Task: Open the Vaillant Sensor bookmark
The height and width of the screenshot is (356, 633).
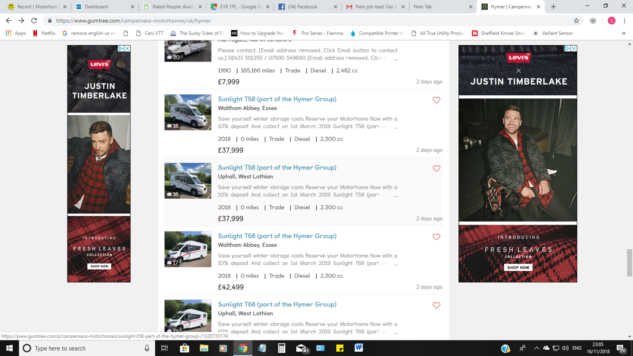Action: [553, 33]
